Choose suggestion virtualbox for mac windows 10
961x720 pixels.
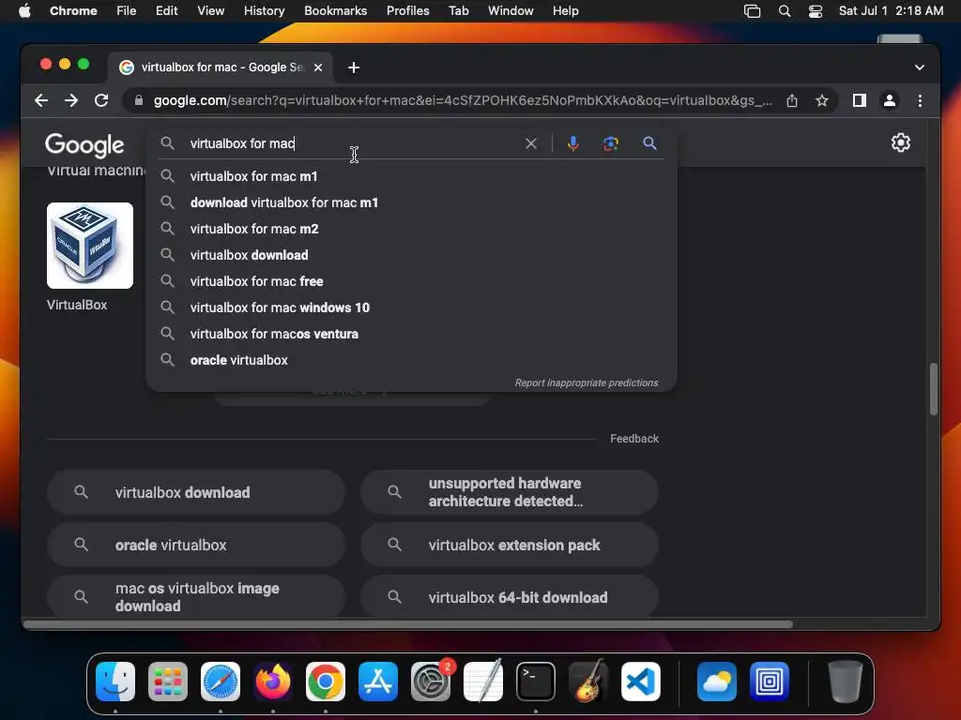(411, 307)
